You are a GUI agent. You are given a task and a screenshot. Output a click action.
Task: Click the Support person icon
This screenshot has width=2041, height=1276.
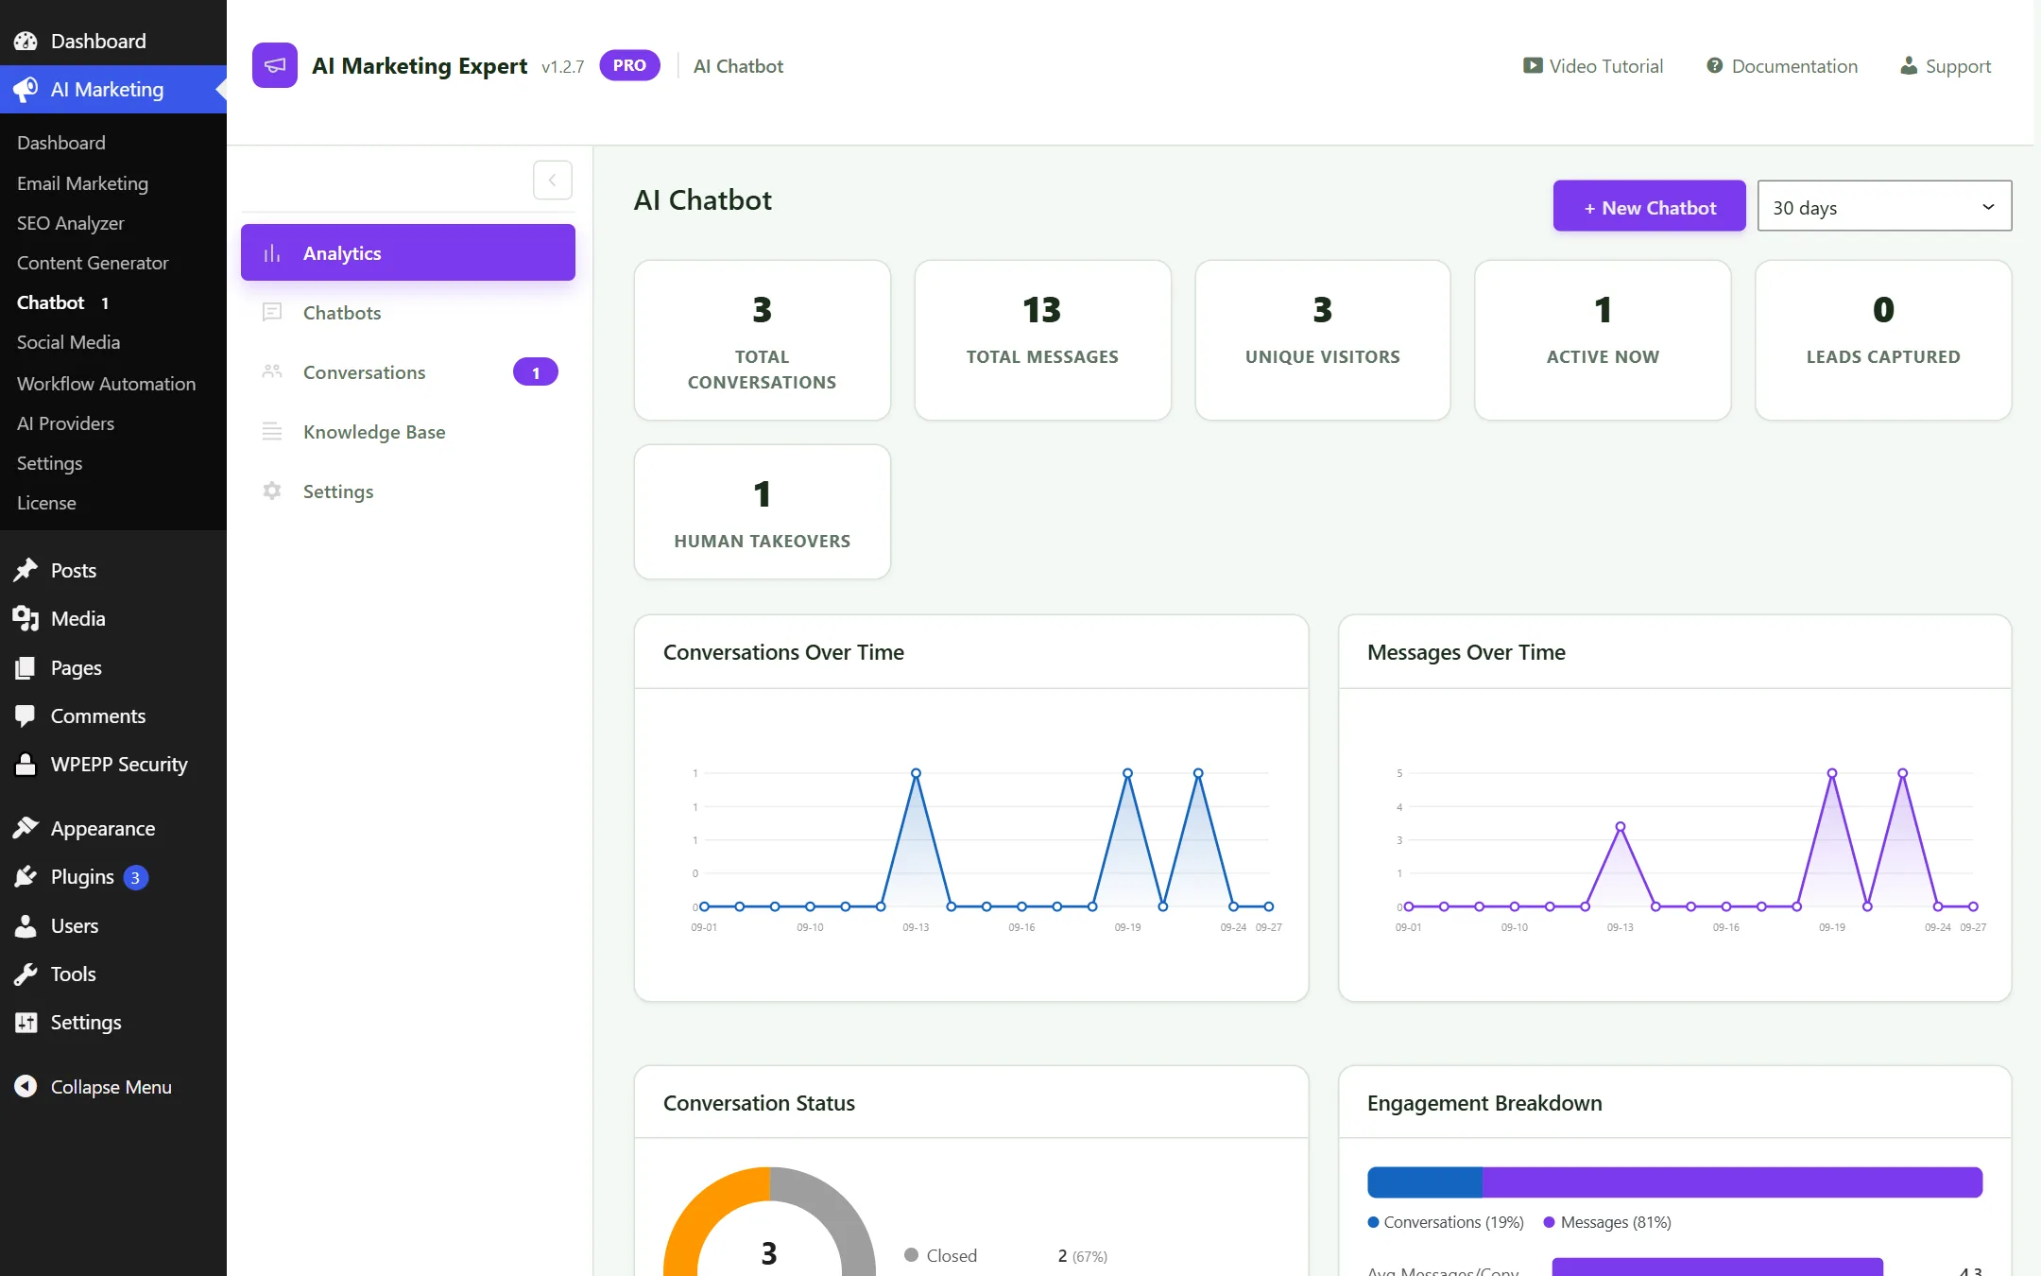pos(1909,65)
